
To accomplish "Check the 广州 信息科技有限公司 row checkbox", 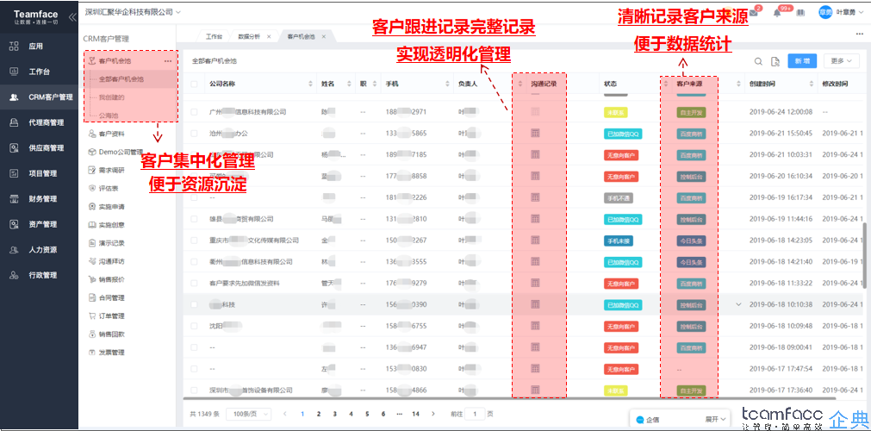I will (x=194, y=112).
